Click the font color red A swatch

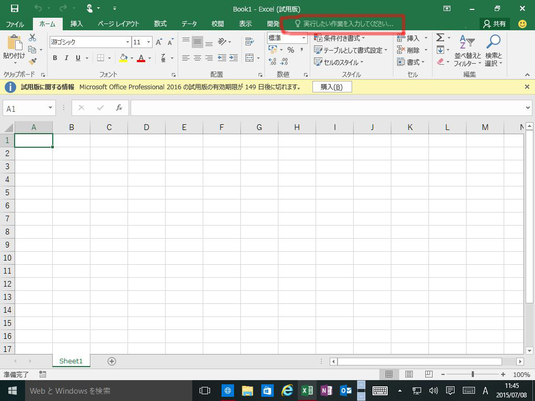tap(141, 58)
